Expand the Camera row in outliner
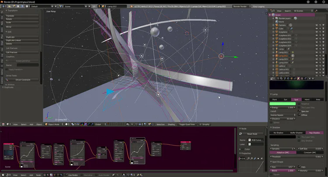The height and width of the screenshot is (177, 328). [273, 25]
